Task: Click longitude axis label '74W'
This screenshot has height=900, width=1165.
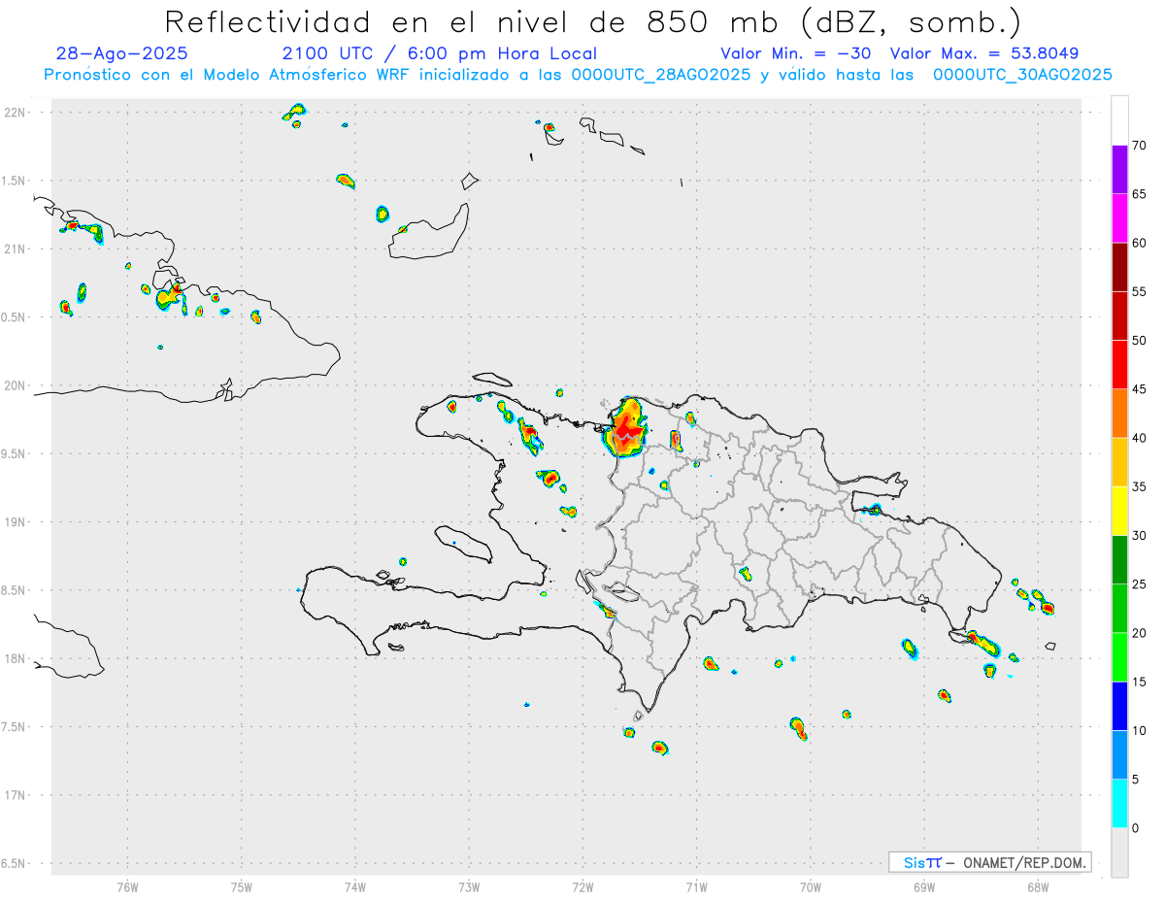Action: point(355,886)
